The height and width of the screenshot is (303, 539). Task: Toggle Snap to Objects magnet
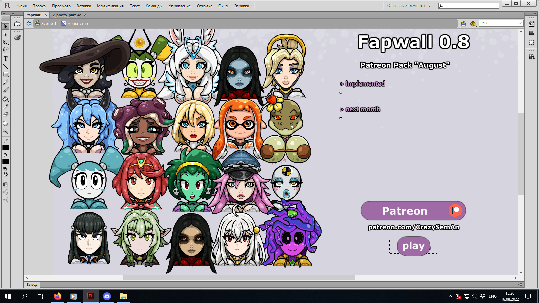5,184
